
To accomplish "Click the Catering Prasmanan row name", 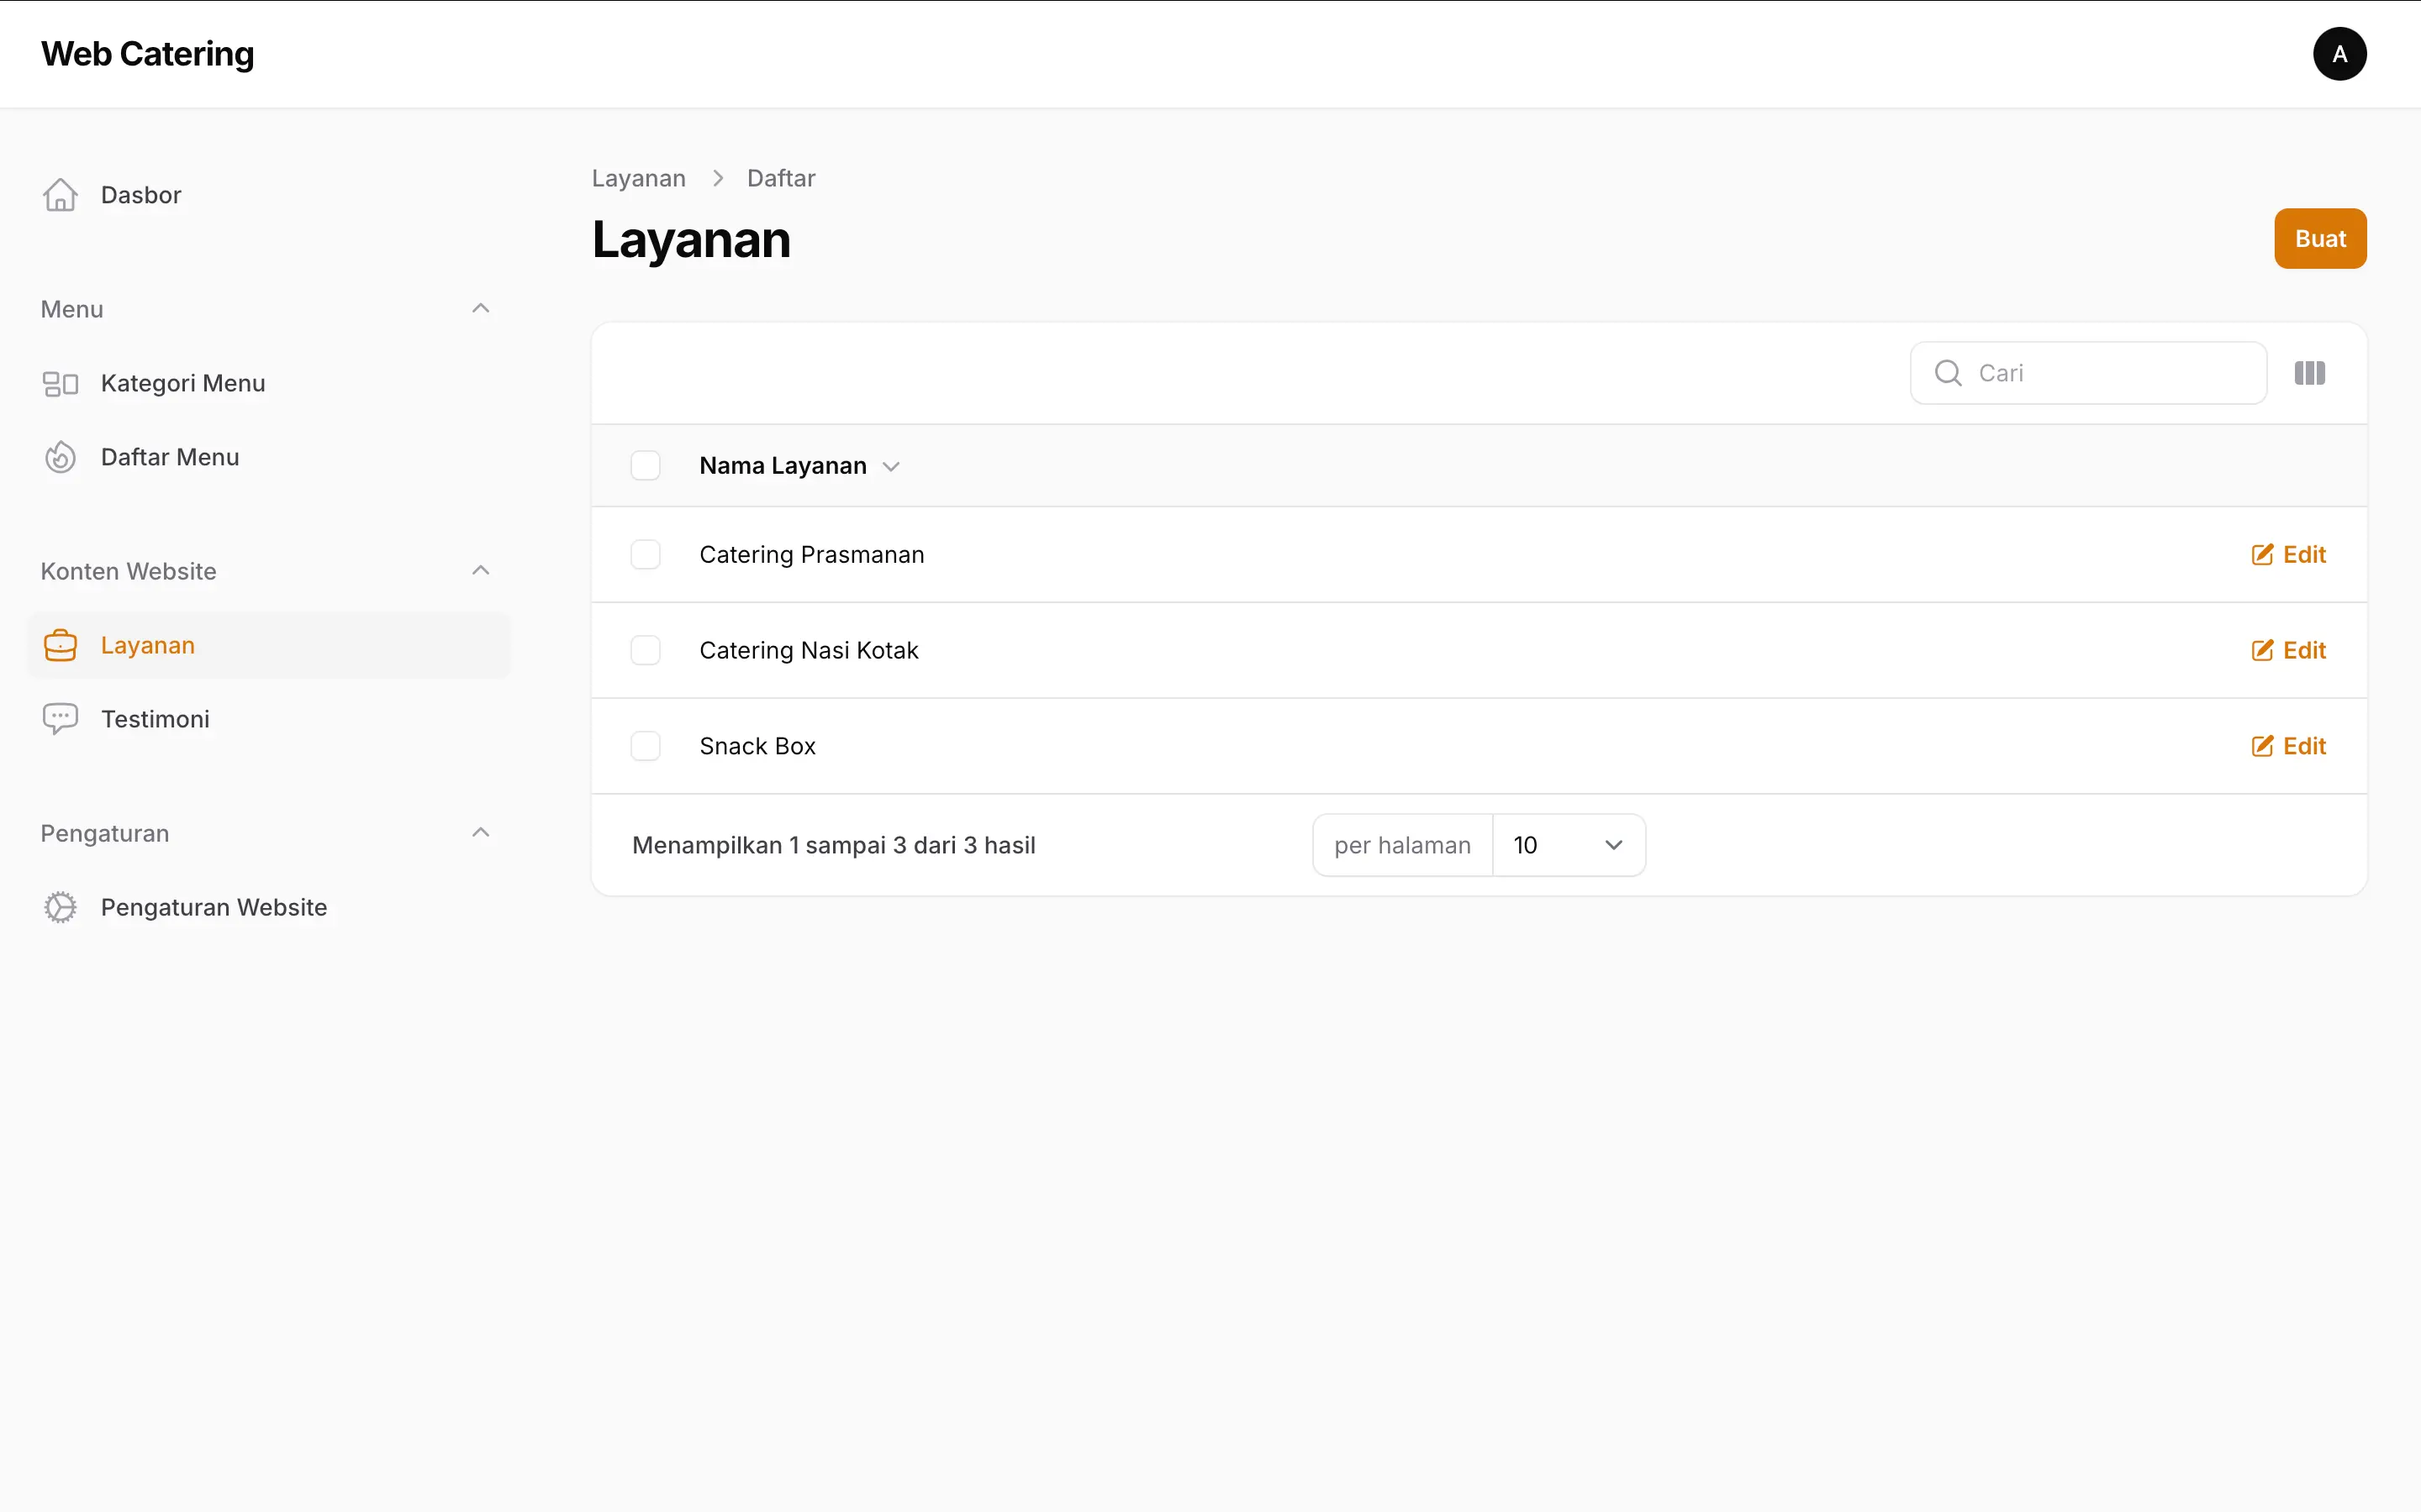I will pyautogui.click(x=811, y=555).
